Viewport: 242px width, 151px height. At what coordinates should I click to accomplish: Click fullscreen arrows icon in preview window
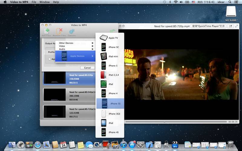pos(236,26)
